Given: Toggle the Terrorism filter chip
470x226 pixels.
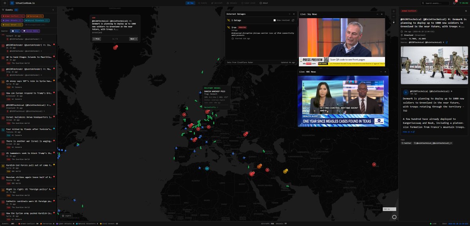Looking at the screenshot, I should pos(35,16).
